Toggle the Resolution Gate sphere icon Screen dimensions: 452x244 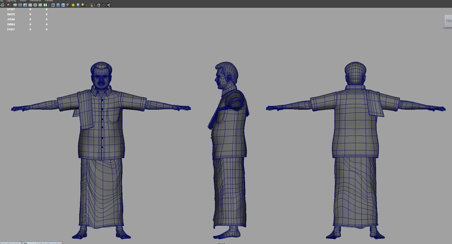pyautogui.click(x=25, y=5)
